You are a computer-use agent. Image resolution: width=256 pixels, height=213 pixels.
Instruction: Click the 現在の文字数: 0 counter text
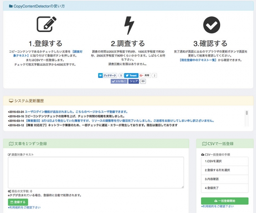tap(22, 191)
